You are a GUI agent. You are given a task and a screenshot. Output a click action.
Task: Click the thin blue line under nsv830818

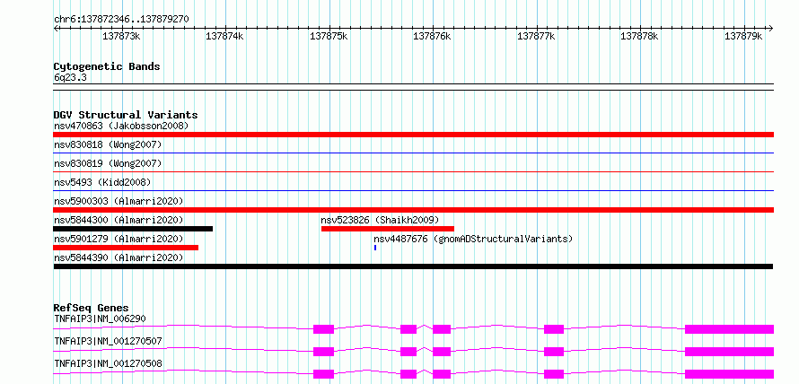click(413, 153)
